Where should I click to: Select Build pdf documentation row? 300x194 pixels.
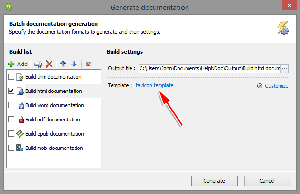(54, 120)
